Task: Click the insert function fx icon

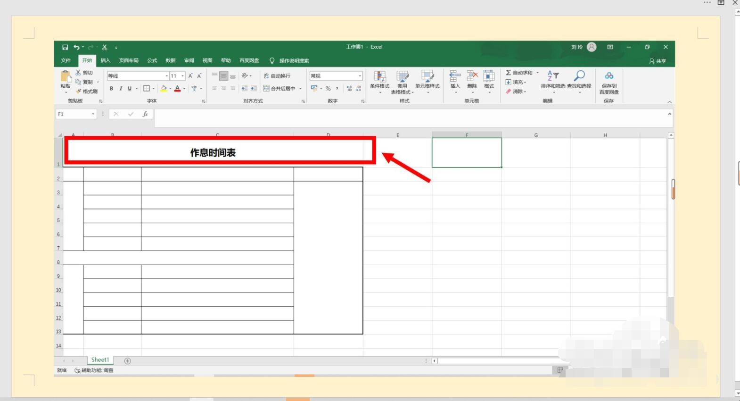Action: [145, 114]
